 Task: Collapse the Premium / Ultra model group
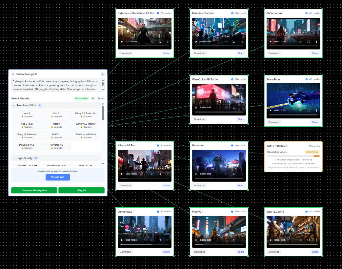[14, 105]
